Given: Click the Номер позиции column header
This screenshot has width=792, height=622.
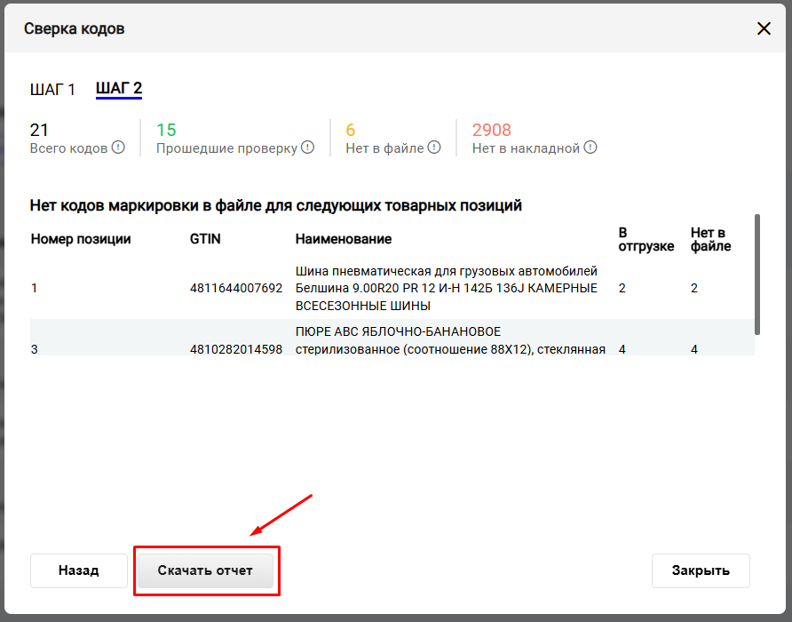Looking at the screenshot, I should click(x=81, y=239).
